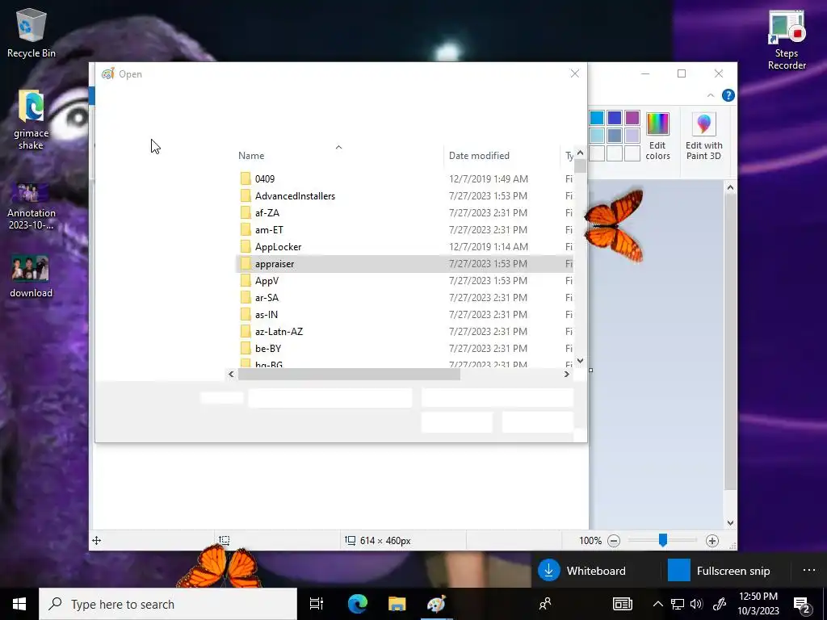Select the appraiser folder
Screen dimensions: 827x620
pyautogui.click(x=405, y=264)
